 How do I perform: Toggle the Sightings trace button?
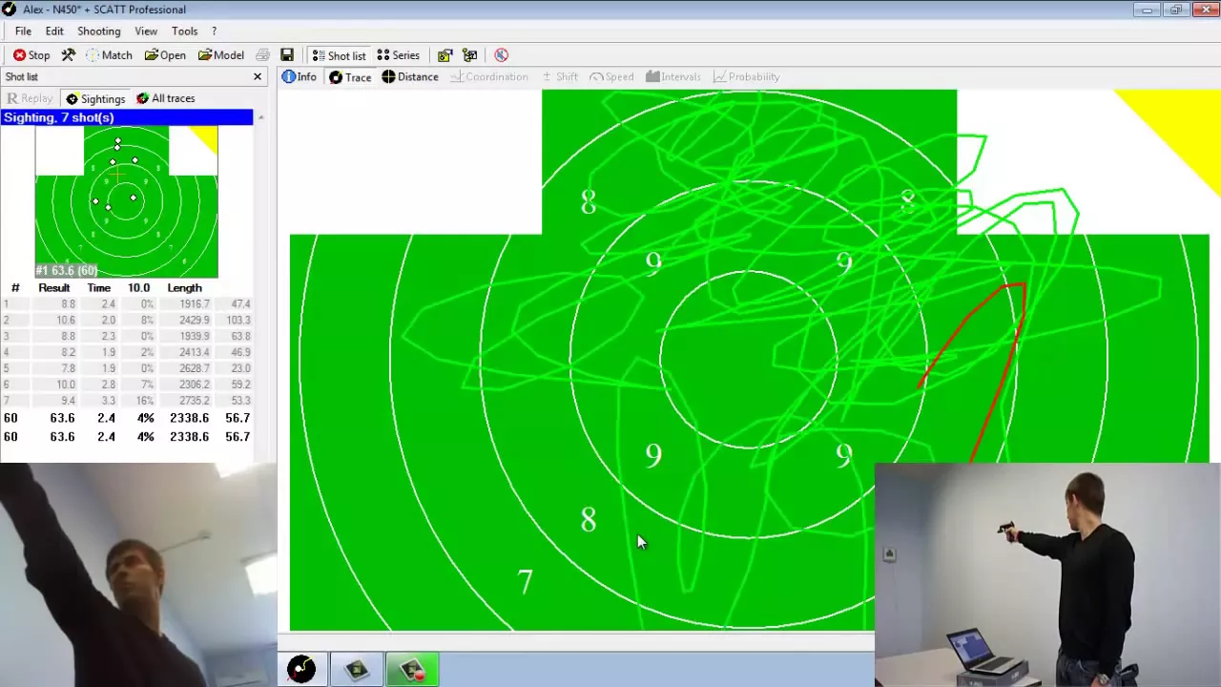(x=95, y=98)
